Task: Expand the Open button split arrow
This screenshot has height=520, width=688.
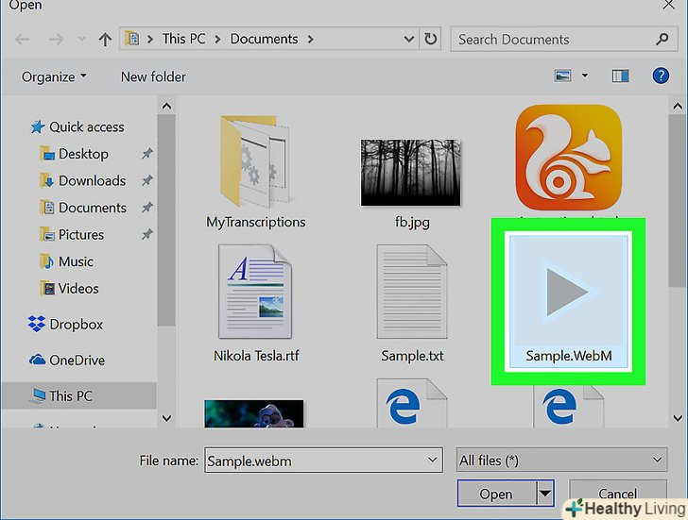Action: click(x=544, y=493)
